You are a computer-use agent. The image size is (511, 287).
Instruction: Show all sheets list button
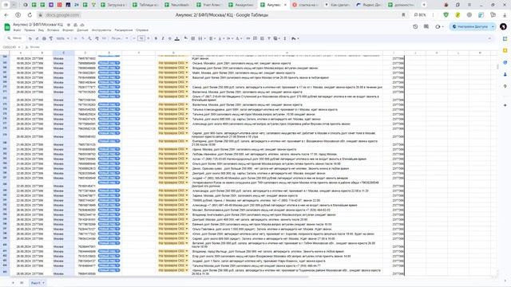[x=22, y=283]
